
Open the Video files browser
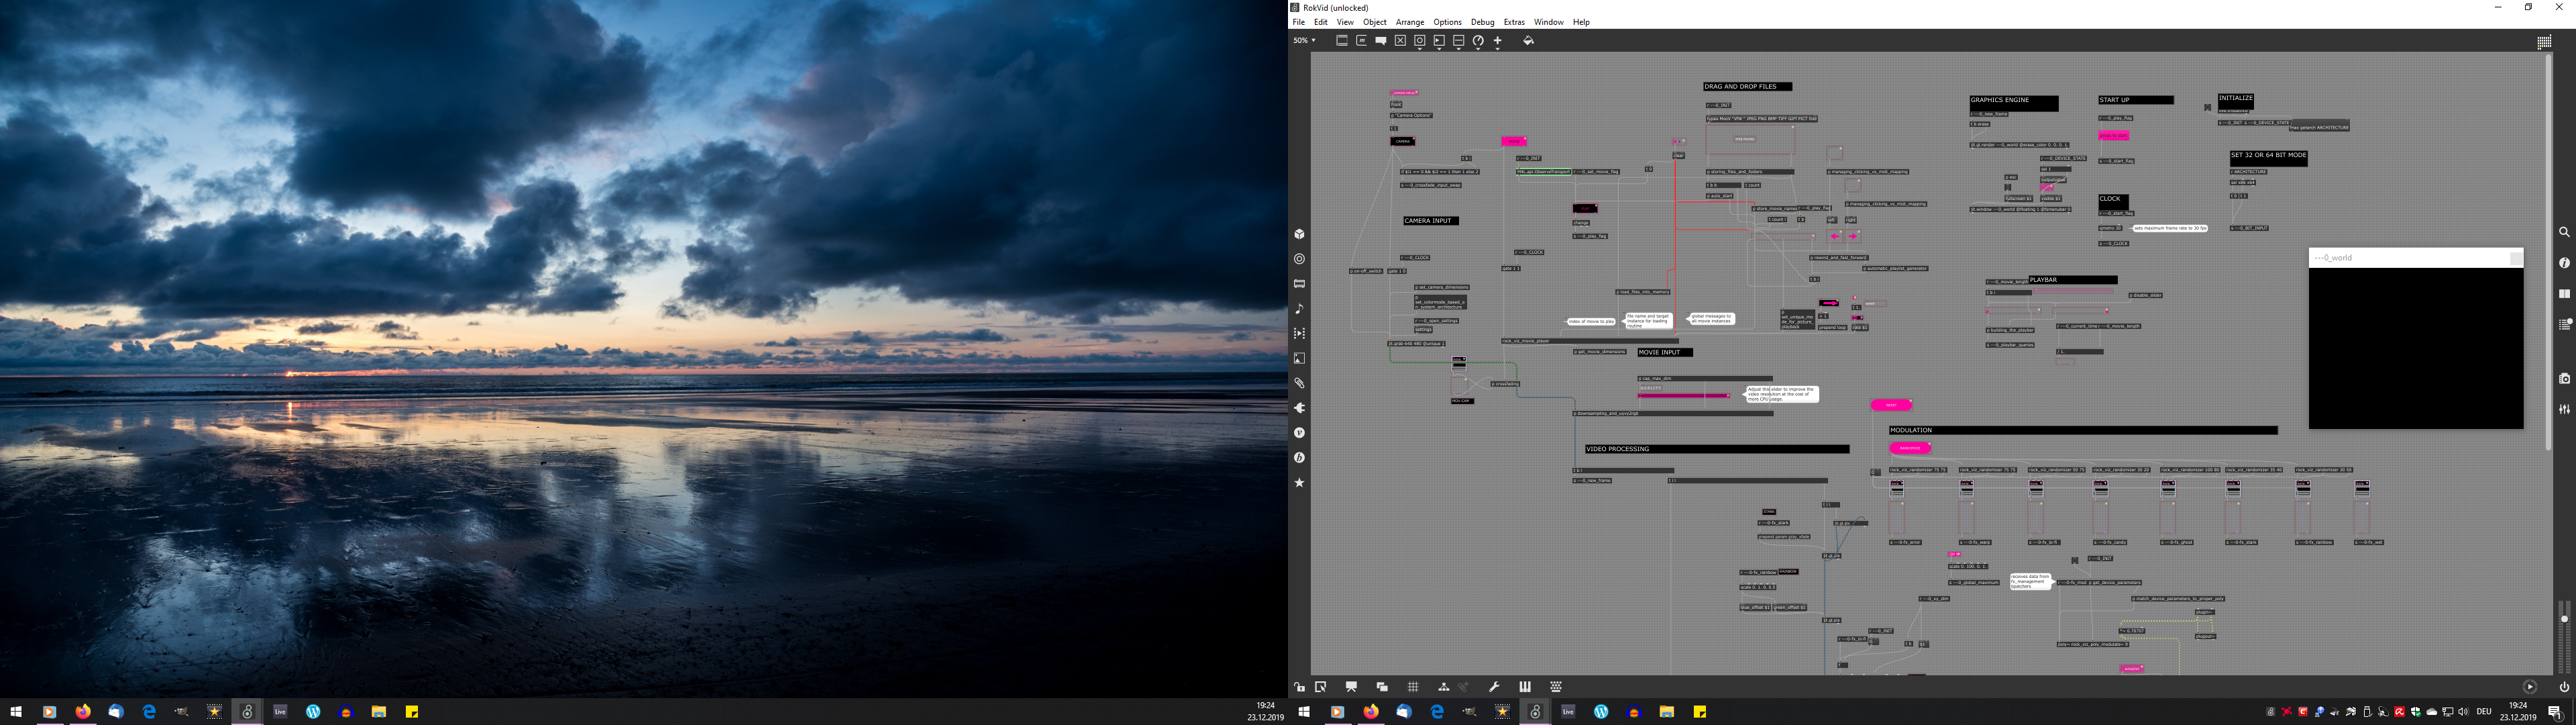pyautogui.click(x=1299, y=334)
